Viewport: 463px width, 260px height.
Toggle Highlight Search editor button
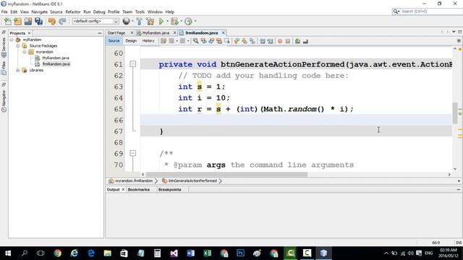click(x=219, y=41)
